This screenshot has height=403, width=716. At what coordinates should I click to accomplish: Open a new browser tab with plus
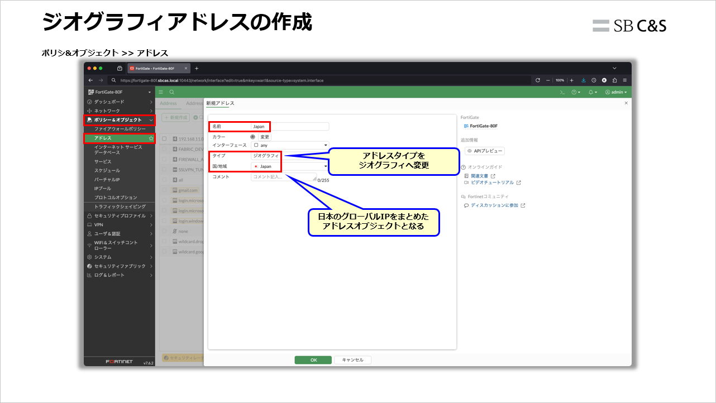tap(197, 68)
